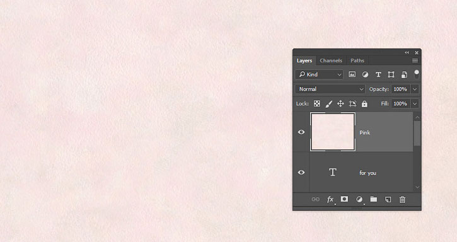
Task: Click the T type layer thumbnail
Action: (333, 172)
